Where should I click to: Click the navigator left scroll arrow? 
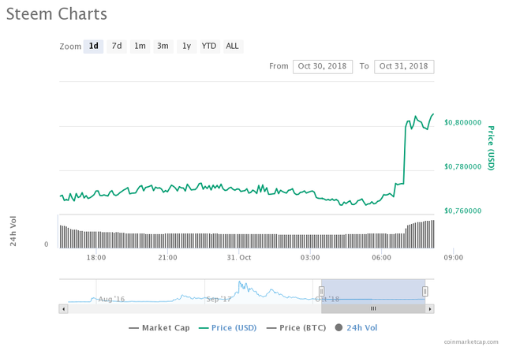(x=63, y=309)
